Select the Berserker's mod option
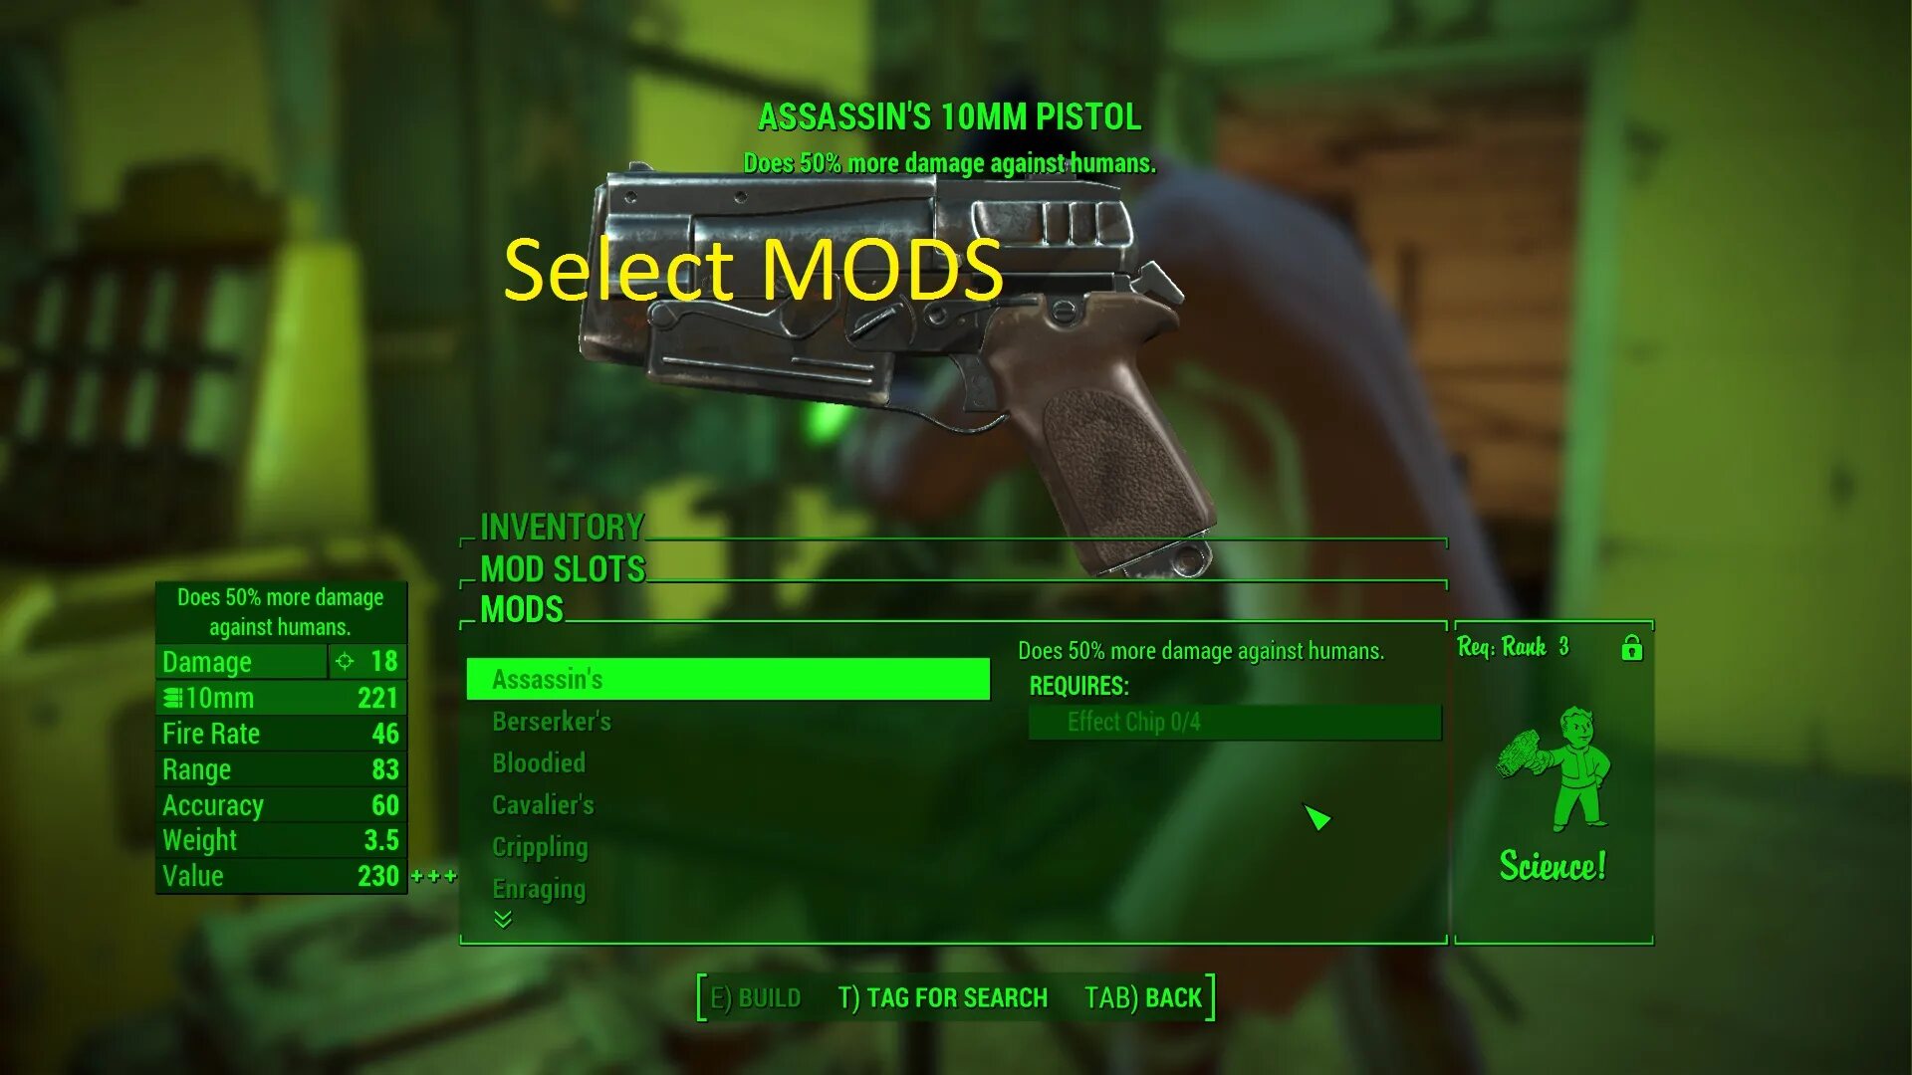This screenshot has height=1075, width=1912. [552, 720]
